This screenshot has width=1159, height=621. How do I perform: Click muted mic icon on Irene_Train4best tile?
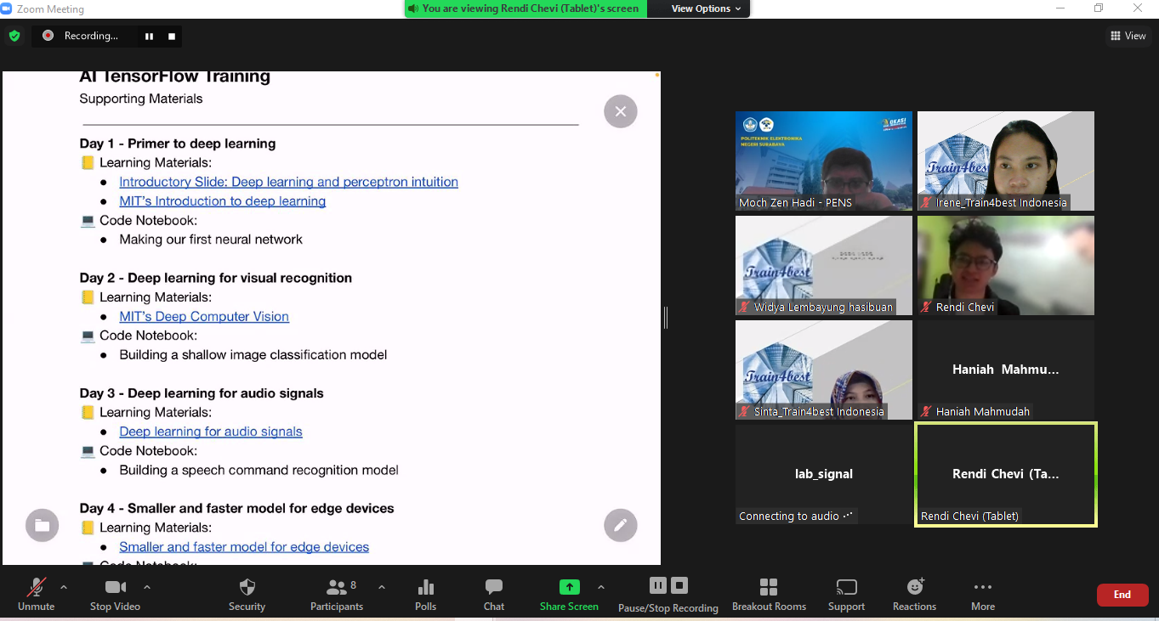coord(927,202)
